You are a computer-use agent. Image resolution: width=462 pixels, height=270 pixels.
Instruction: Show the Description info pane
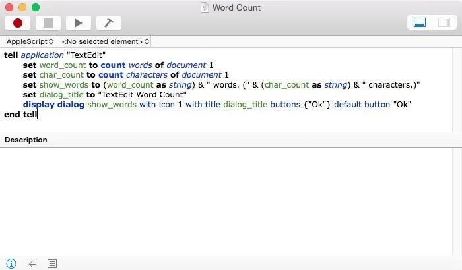(x=11, y=263)
